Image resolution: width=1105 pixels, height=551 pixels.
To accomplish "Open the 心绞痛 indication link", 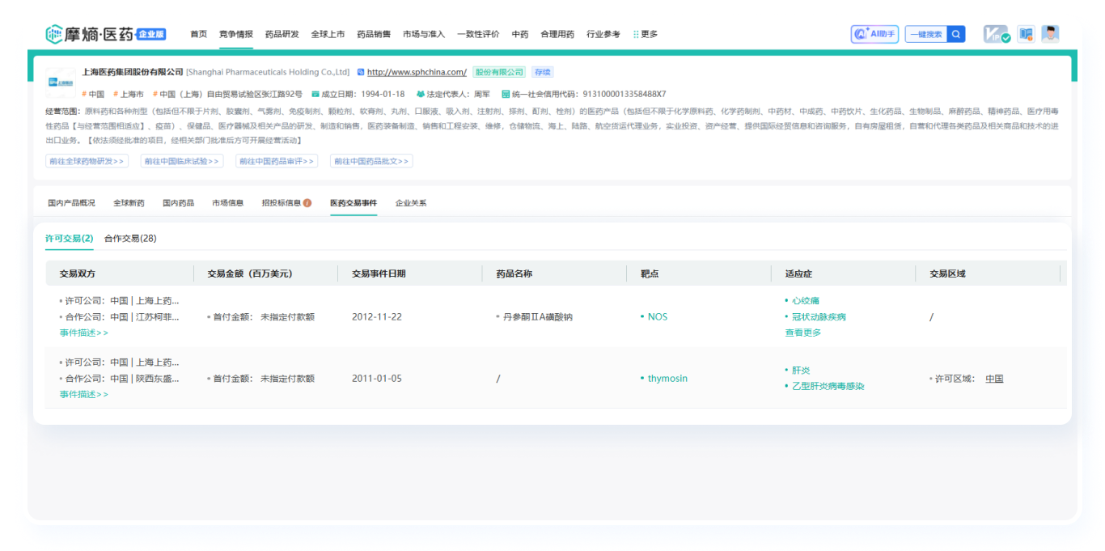I will pos(806,301).
